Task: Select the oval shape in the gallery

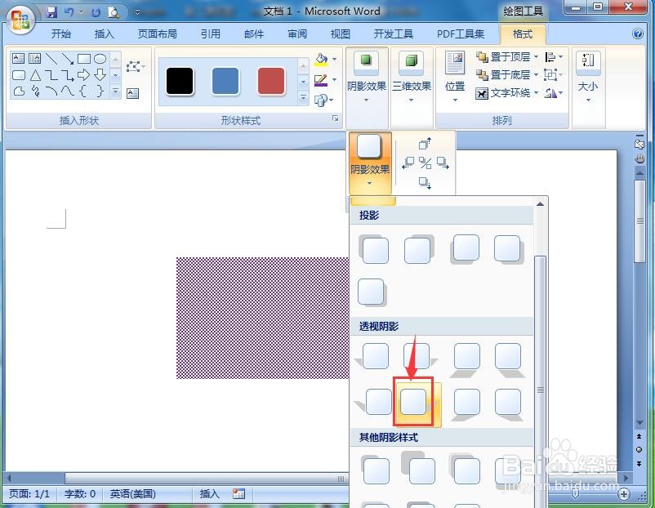Action: pos(100,58)
